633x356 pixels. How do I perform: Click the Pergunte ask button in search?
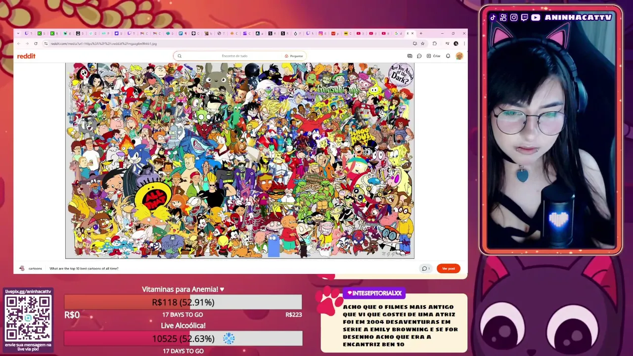pyautogui.click(x=294, y=56)
